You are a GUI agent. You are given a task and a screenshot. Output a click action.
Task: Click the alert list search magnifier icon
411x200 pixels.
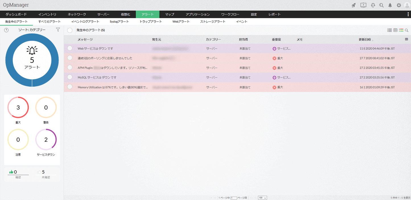(407, 30)
